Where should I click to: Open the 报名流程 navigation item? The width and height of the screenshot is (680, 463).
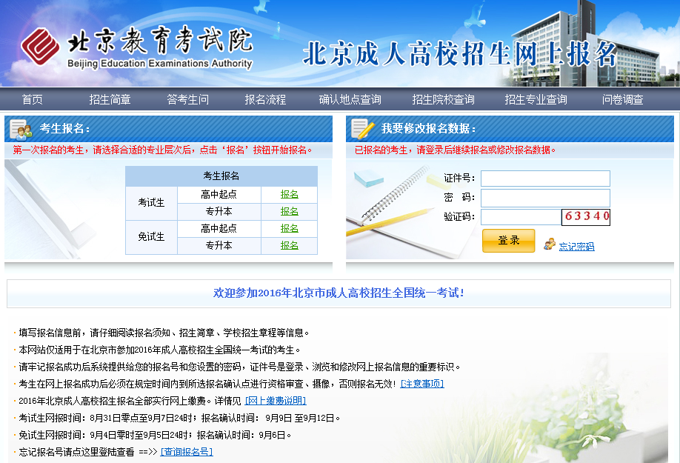coord(265,99)
